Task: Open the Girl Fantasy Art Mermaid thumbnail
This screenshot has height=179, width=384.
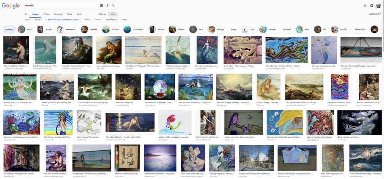Action: coord(58,123)
